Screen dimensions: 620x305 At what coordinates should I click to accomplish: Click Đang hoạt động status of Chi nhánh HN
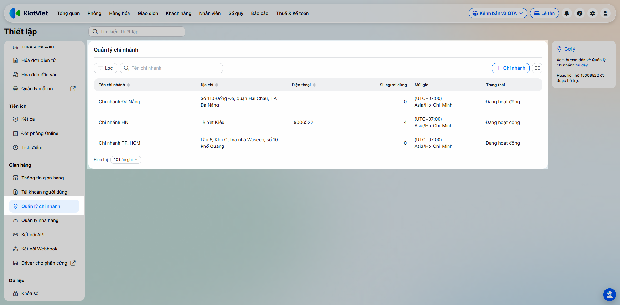[503, 122]
